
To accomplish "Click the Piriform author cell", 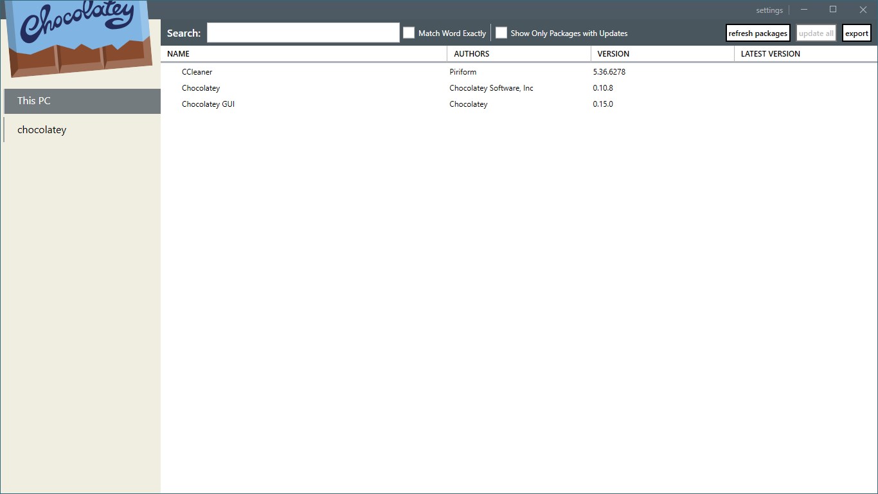I will 463,72.
